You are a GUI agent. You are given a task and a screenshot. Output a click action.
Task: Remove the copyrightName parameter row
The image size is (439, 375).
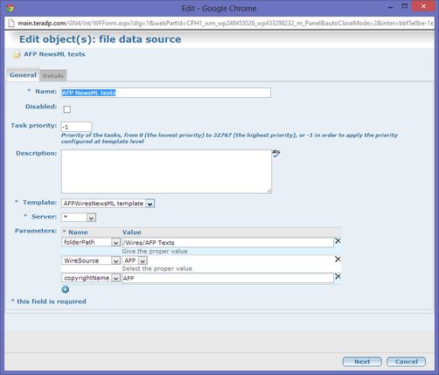pyautogui.click(x=338, y=276)
